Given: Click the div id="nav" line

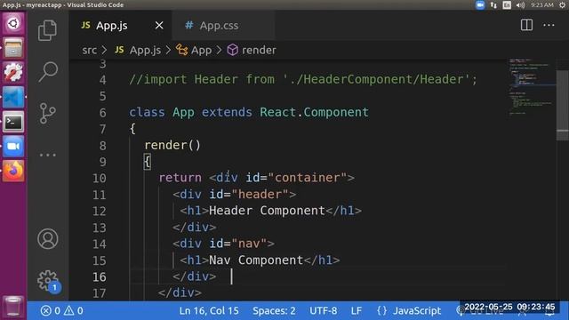Looking at the screenshot, I should (x=223, y=244).
